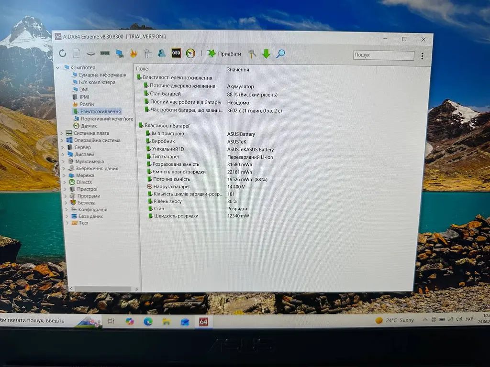Expand the Системна плата tree node
This screenshot has height=367, width=490.
[x=62, y=133]
